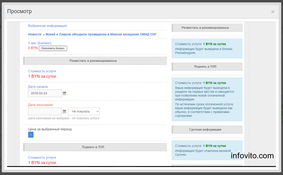Open the Не покупать dropdown
Viewport: 283px width, 175px height.
[84, 111]
